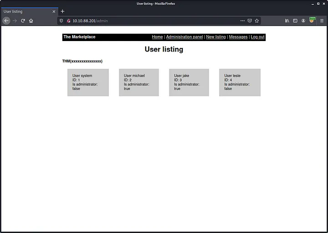The height and width of the screenshot is (233, 328).
Task: Click the browser Back arrow button
Action: click(x=6, y=21)
